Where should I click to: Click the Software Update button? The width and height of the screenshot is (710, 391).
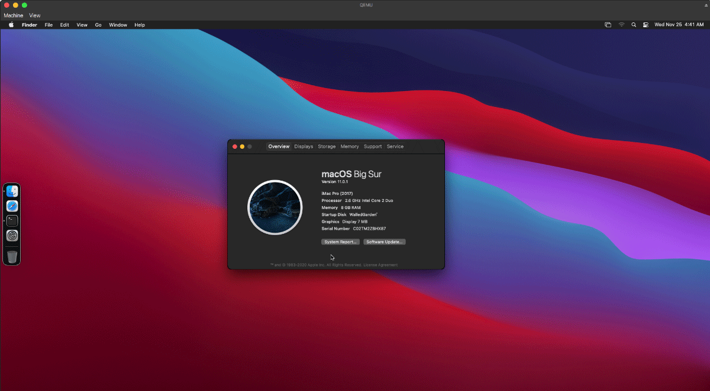(385, 242)
